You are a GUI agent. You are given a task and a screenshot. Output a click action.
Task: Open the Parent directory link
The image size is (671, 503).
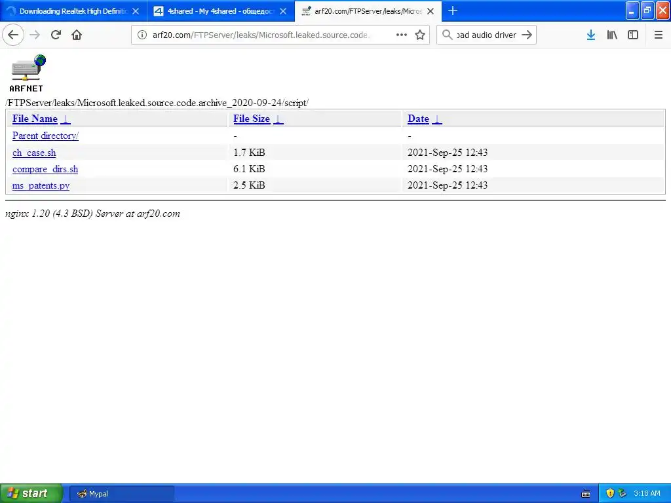(x=45, y=136)
